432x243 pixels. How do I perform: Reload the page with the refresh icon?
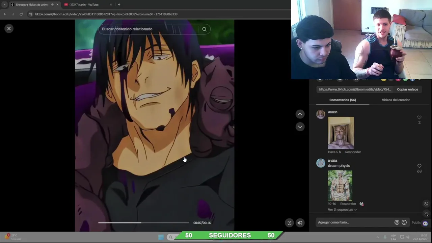[x=21, y=14]
